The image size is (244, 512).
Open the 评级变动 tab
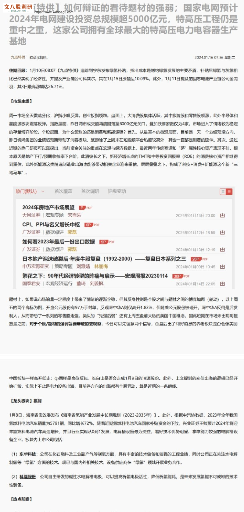117,191
